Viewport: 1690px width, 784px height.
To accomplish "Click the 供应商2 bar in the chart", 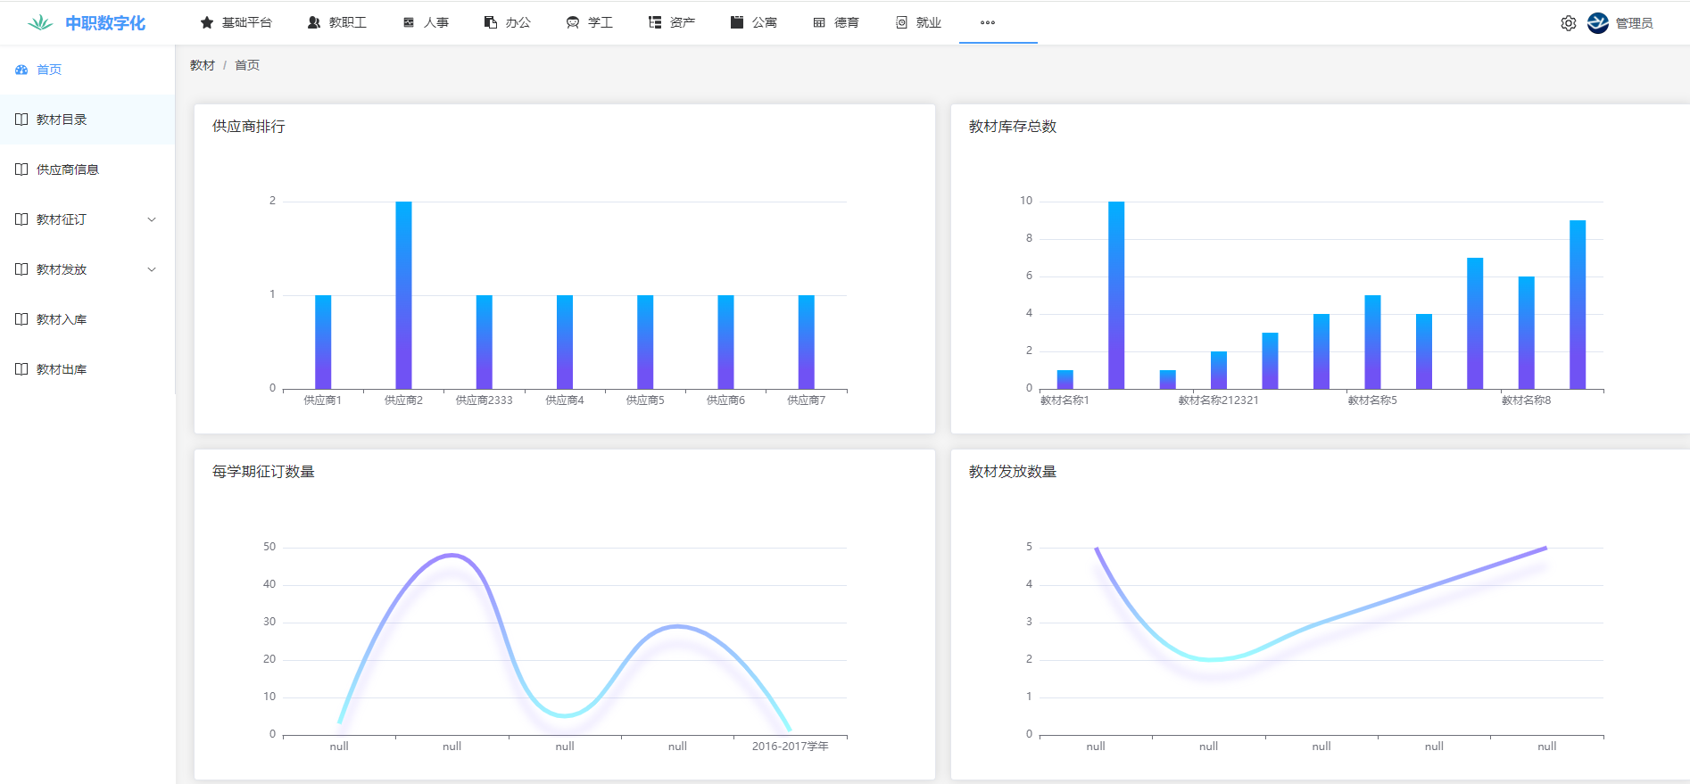I will 403,295.
